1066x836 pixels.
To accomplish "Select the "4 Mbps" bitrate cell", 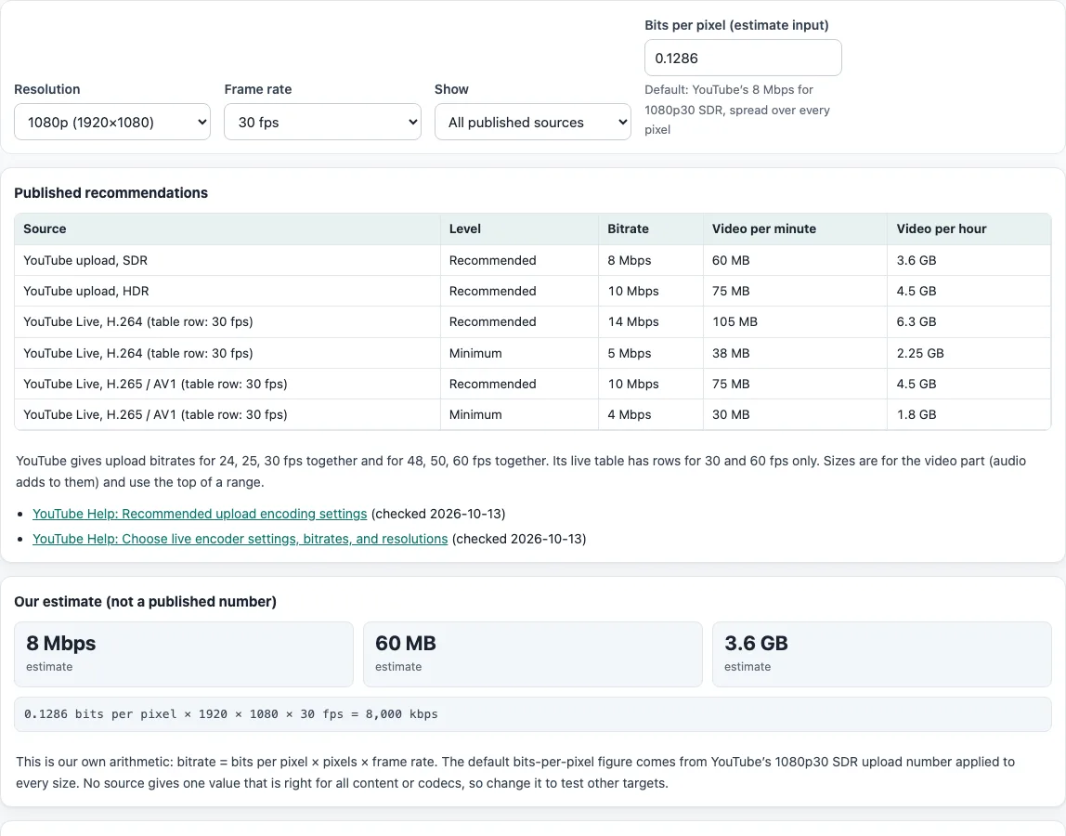I will (651, 414).
